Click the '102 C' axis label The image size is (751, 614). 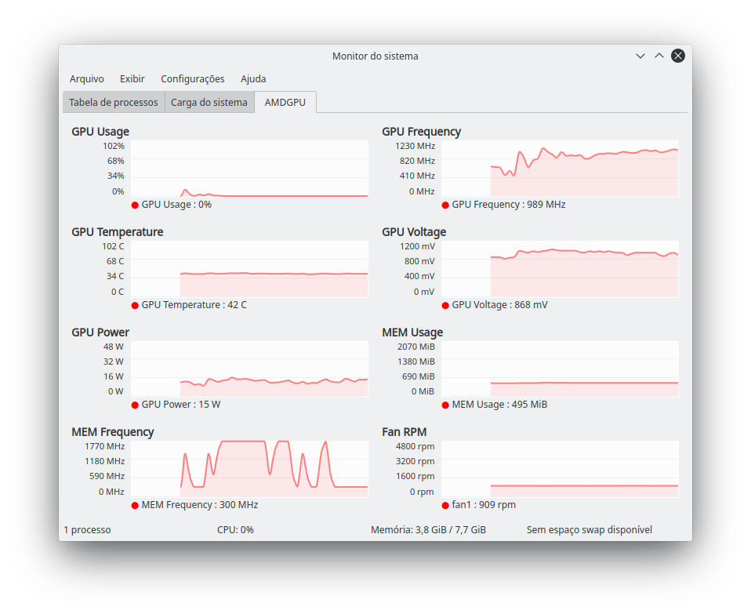[x=113, y=247]
